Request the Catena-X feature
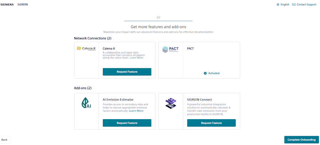This screenshot has height=145, width=320. 127,72
